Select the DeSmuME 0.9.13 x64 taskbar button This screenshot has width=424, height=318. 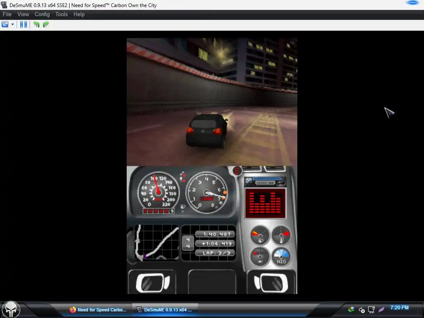tap(165, 310)
